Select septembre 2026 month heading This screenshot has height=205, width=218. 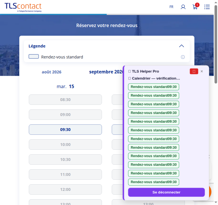click(106, 72)
